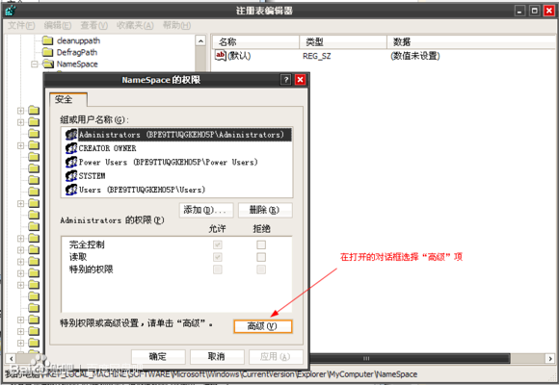Viewport: 559px width, 385px height.
Task: Open the 文件(F) menu
Action: point(21,25)
